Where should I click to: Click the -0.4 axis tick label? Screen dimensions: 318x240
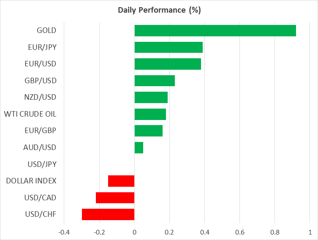(x=64, y=232)
